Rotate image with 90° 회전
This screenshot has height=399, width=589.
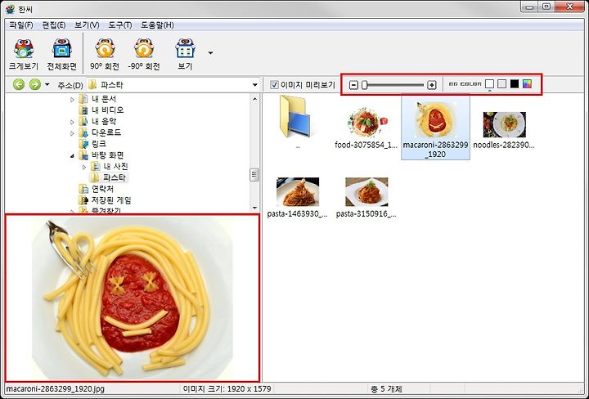105,55
